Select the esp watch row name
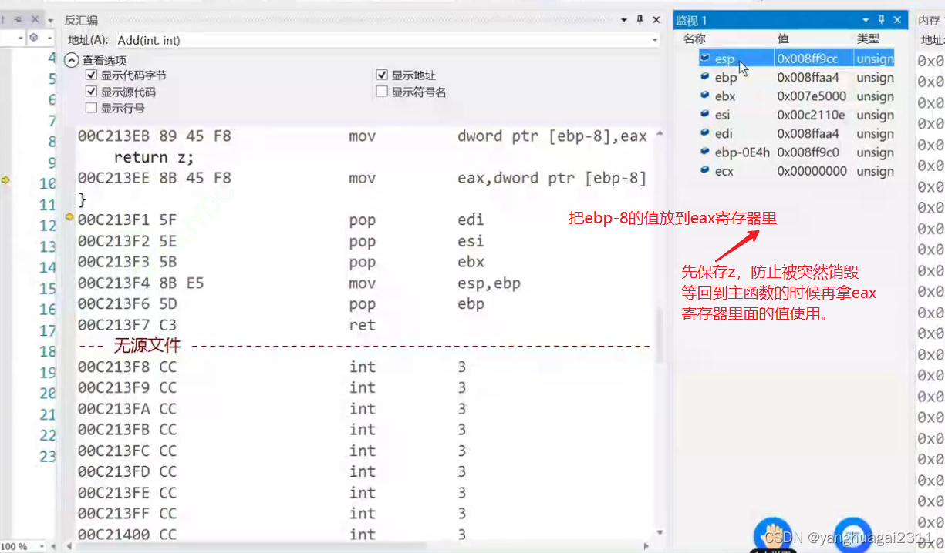The height and width of the screenshot is (553, 945). coord(724,59)
